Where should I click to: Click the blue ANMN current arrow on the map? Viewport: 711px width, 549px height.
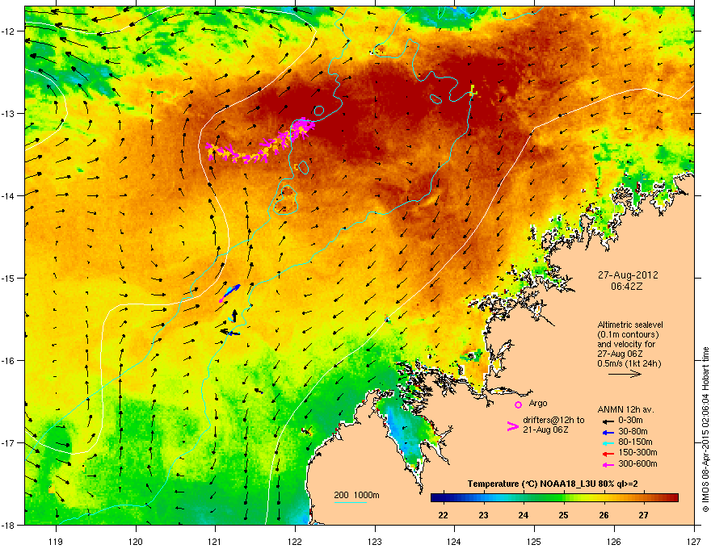[232, 290]
